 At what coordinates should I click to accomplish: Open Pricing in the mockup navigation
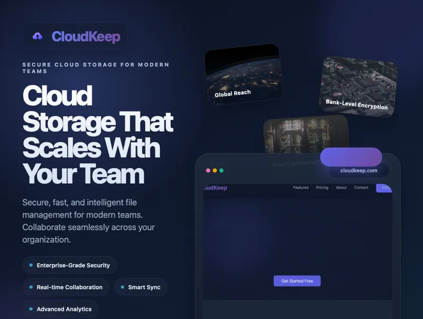322,188
